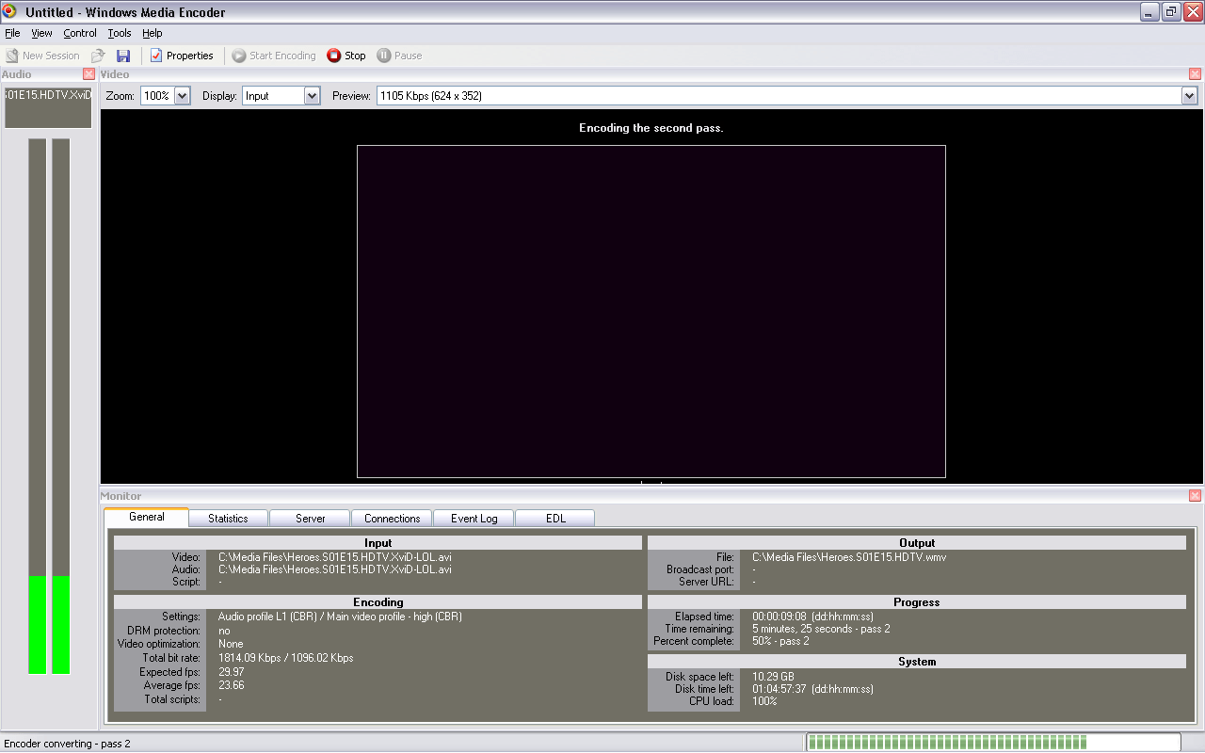The height and width of the screenshot is (753, 1205).
Task: Switch to the Event Log tab
Action: (473, 518)
